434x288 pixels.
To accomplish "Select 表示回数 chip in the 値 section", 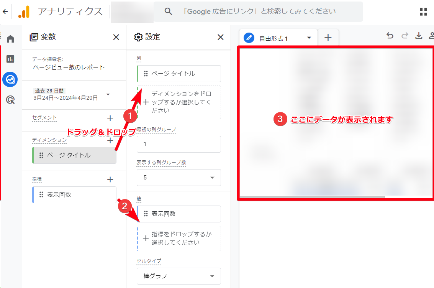I will (179, 214).
